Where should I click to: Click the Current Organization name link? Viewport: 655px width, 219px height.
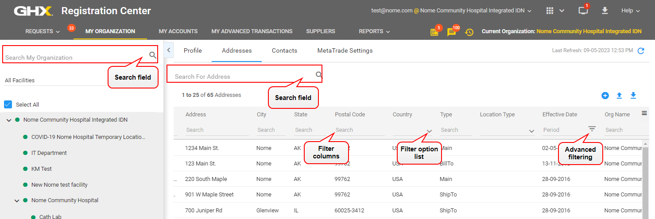[589, 31]
